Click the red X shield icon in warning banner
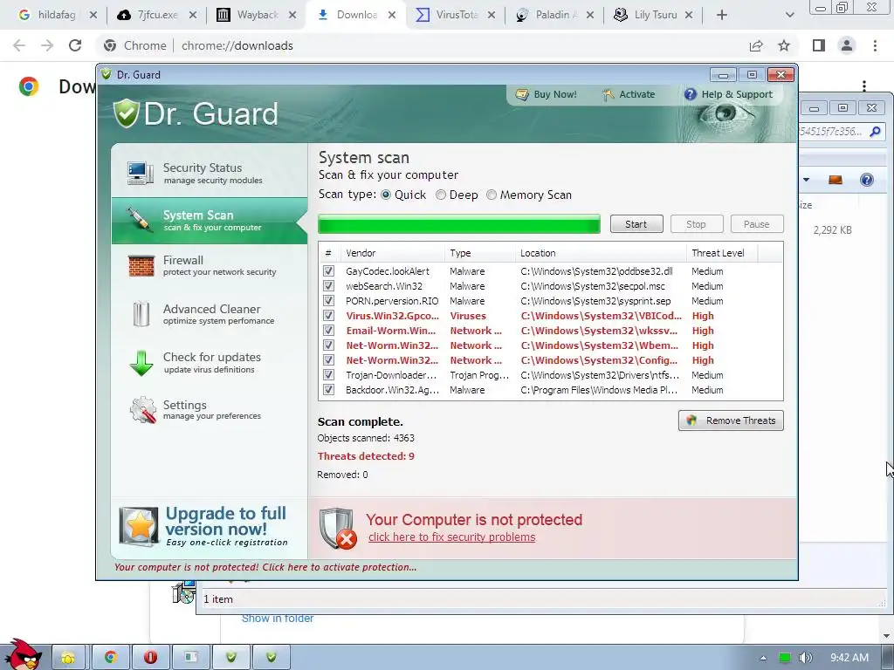Image resolution: width=894 pixels, height=670 pixels. point(338,528)
